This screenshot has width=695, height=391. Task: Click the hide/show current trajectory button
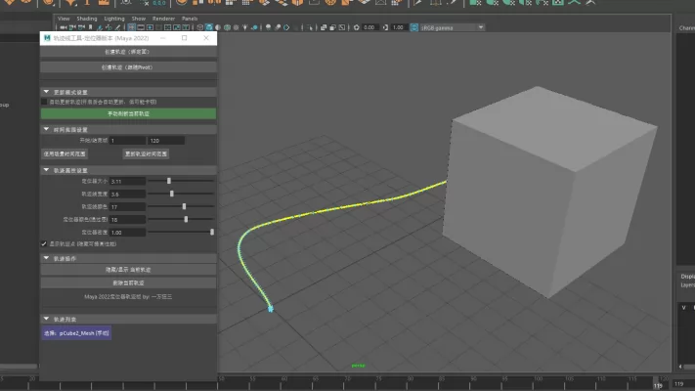point(128,269)
